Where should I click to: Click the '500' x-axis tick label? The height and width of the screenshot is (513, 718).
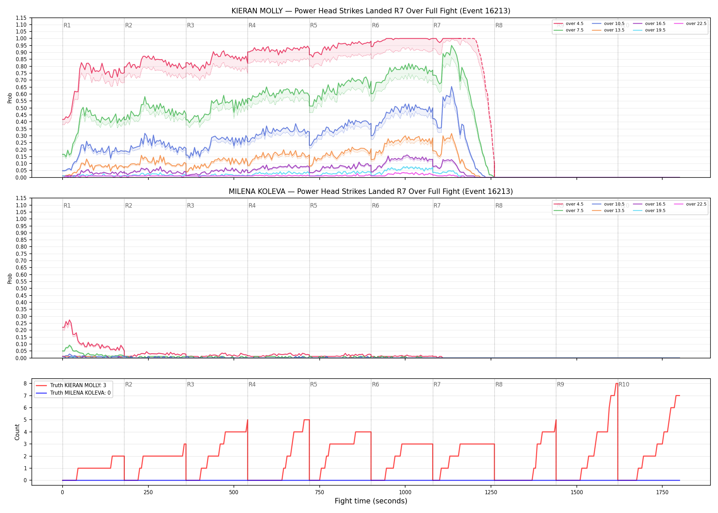click(x=234, y=492)
